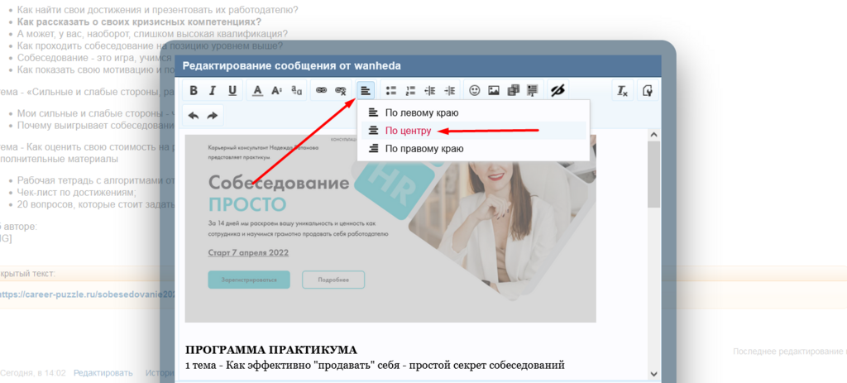Click the 'Редактировать' link
847x383 pixels.
coord(103,373)
